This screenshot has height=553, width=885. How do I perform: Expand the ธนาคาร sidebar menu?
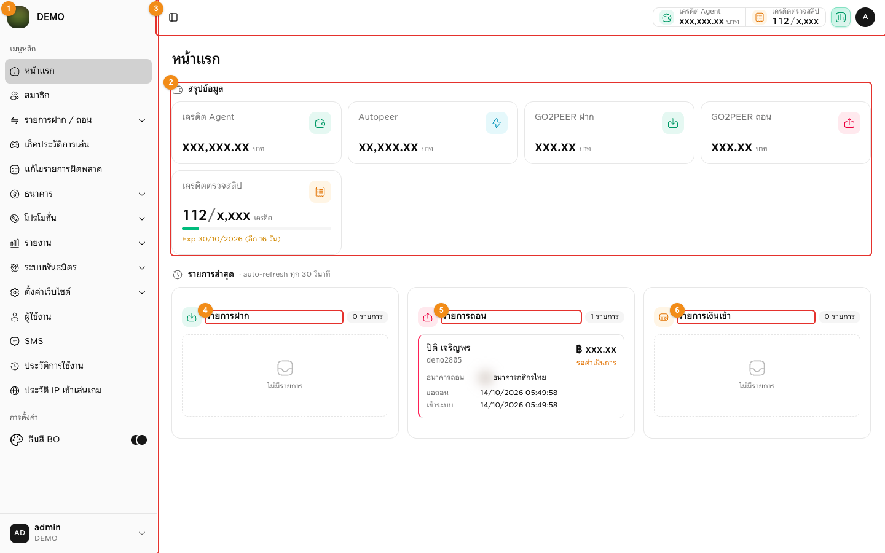[x=78, y=194]
